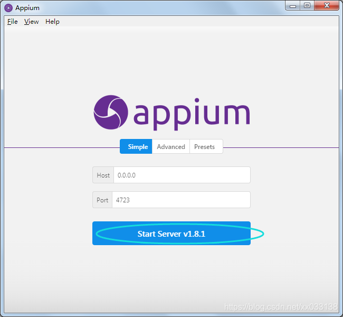343x317 pixels.
Task: Open the File menu
Action: 13,22
